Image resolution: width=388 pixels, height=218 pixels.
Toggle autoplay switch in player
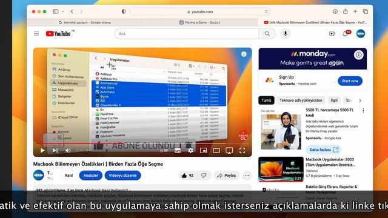[x=164, y=150]
